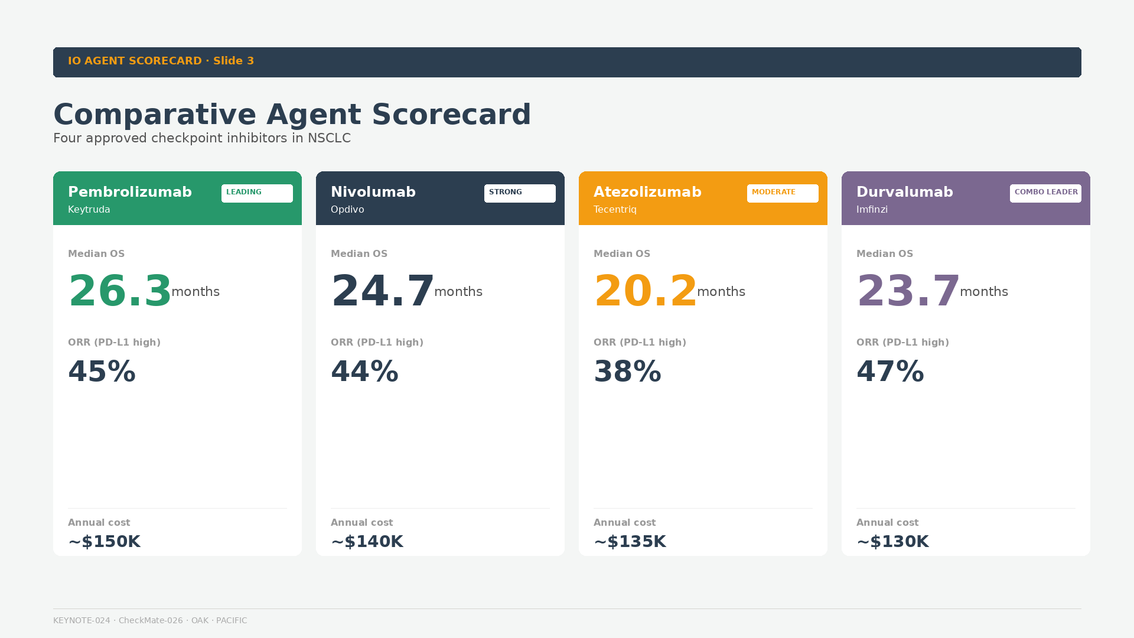Select the MODERATE badge on Atezolizumab card
1134x638 pixels.
[x=783, y=193]
